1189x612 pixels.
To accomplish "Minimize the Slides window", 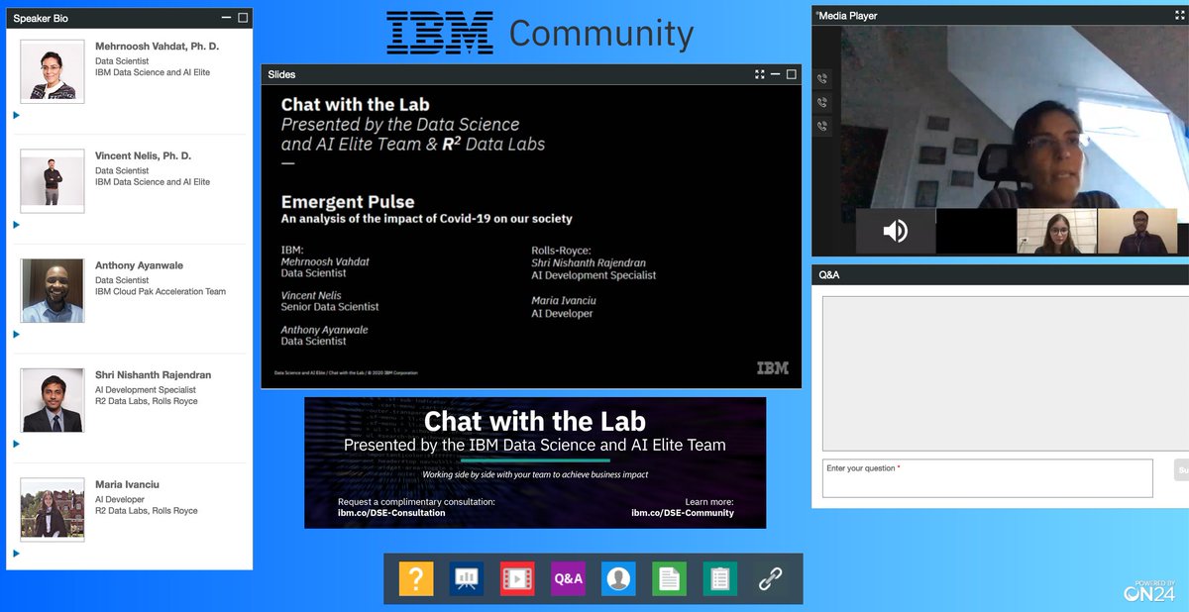I will click(x=776, y=74).
